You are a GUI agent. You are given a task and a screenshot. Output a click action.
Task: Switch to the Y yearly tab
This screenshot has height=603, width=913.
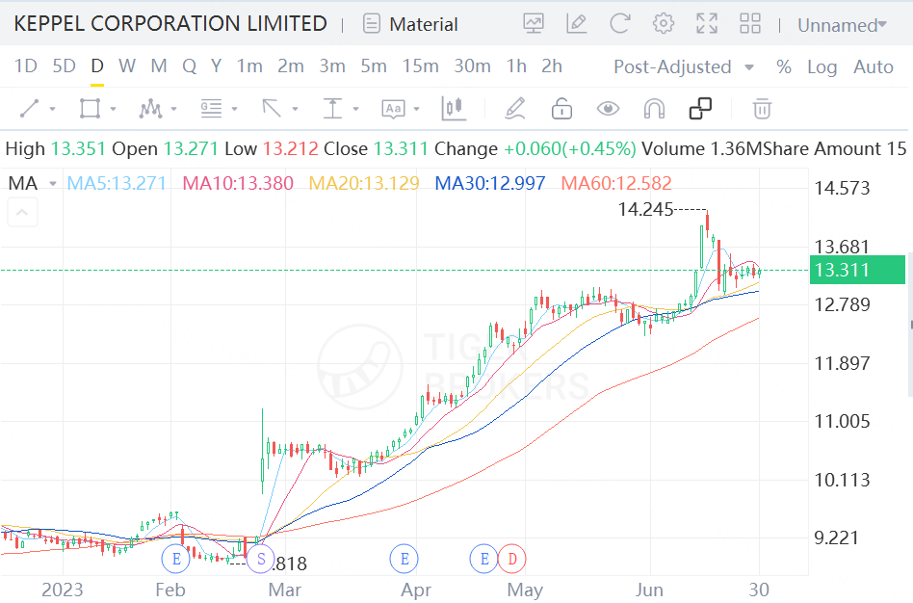pos(216,66)
